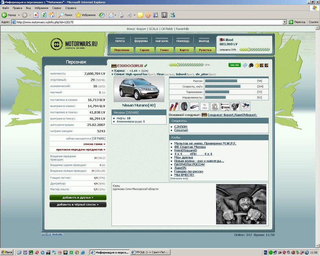Open the Поиск search pane

click(65, 15)
